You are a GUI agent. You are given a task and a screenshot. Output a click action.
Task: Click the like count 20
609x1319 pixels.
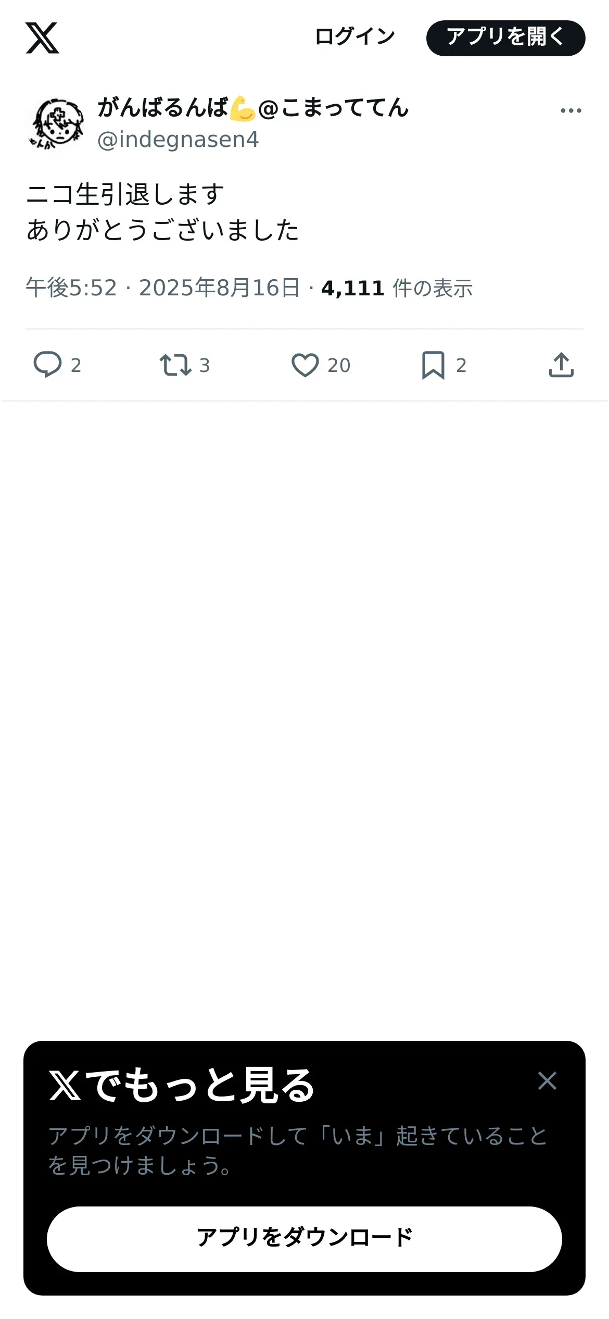coord(339,366)
